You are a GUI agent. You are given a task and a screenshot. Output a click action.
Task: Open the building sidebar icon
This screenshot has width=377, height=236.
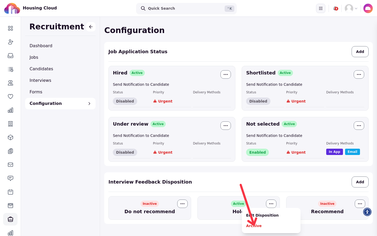click(10, 124)
